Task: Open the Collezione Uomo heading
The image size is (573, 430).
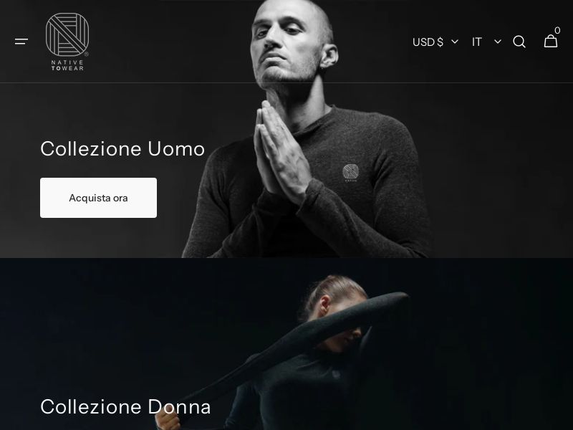Action: pos(122,149)
